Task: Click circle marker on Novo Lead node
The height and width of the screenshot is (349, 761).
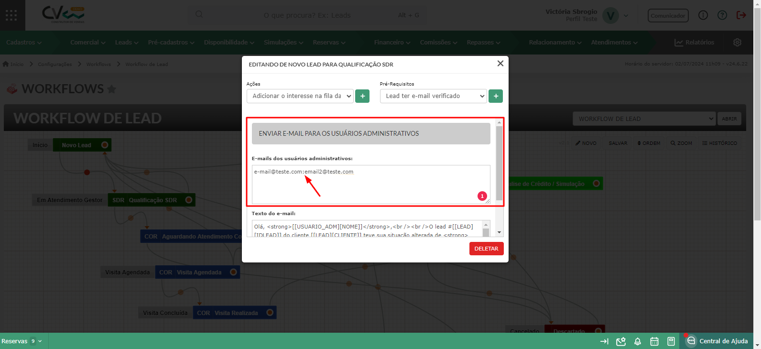Action: click(105, 145)
